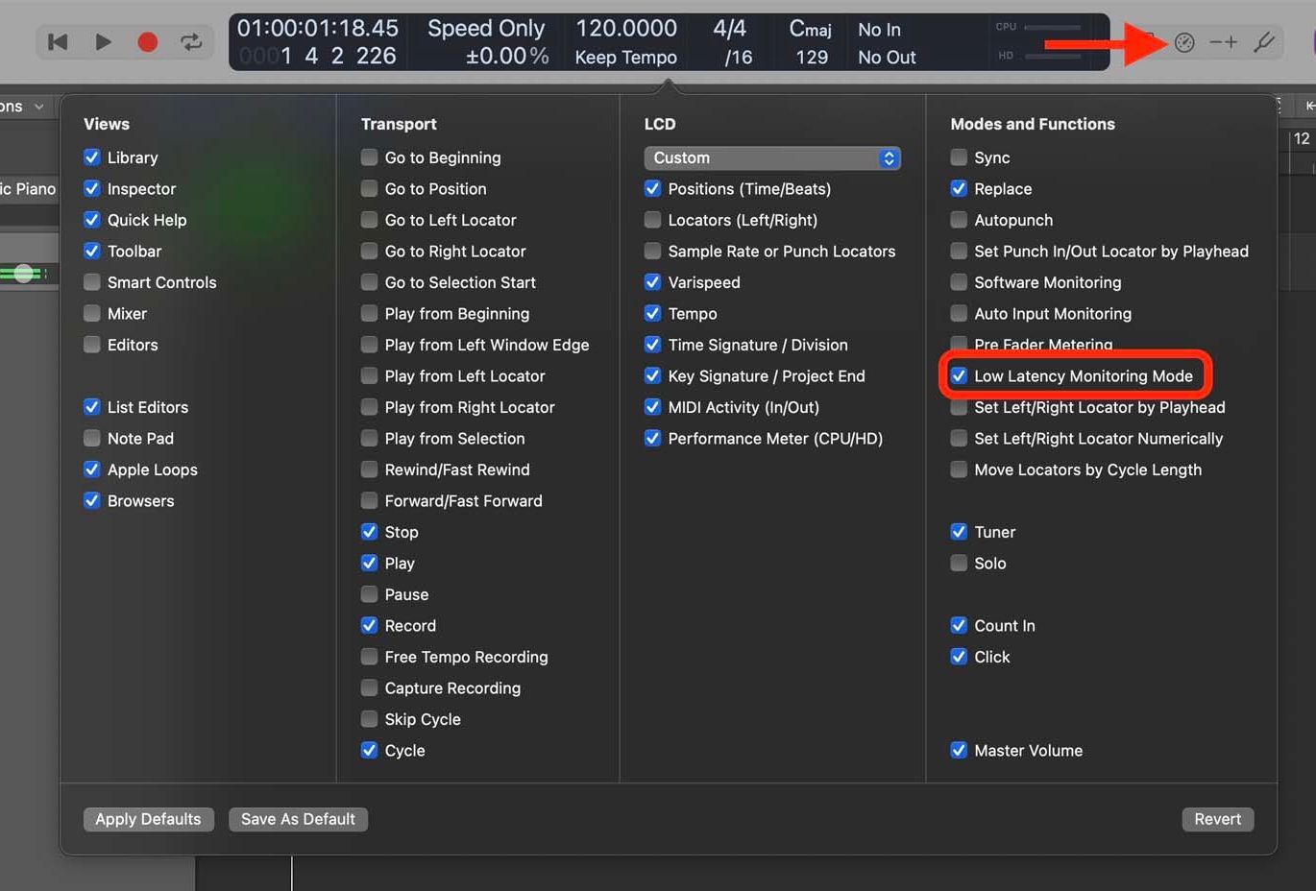Image resolution: width=1316 pixels, height=891 pixels.
Task: Click the 120.0000 tempo value in LCD
Action: tap(626, 29)
